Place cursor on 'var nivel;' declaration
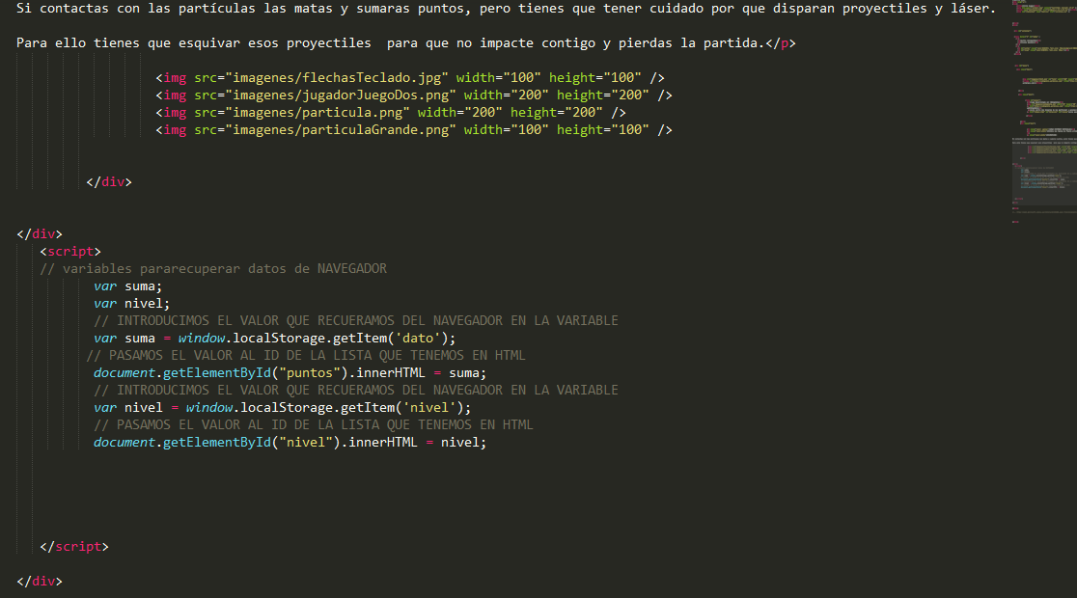Image resolution: width=1077 pixels, height=598 pixels. (132, 303)
